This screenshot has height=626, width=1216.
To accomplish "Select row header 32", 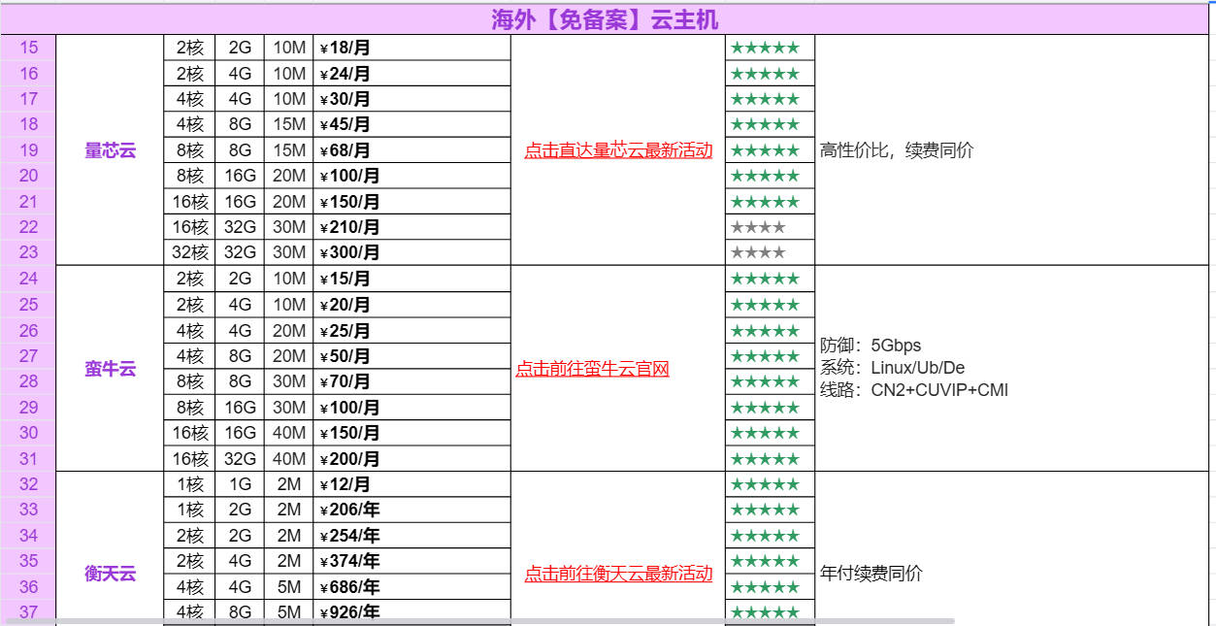I will (x=28, y=483).
